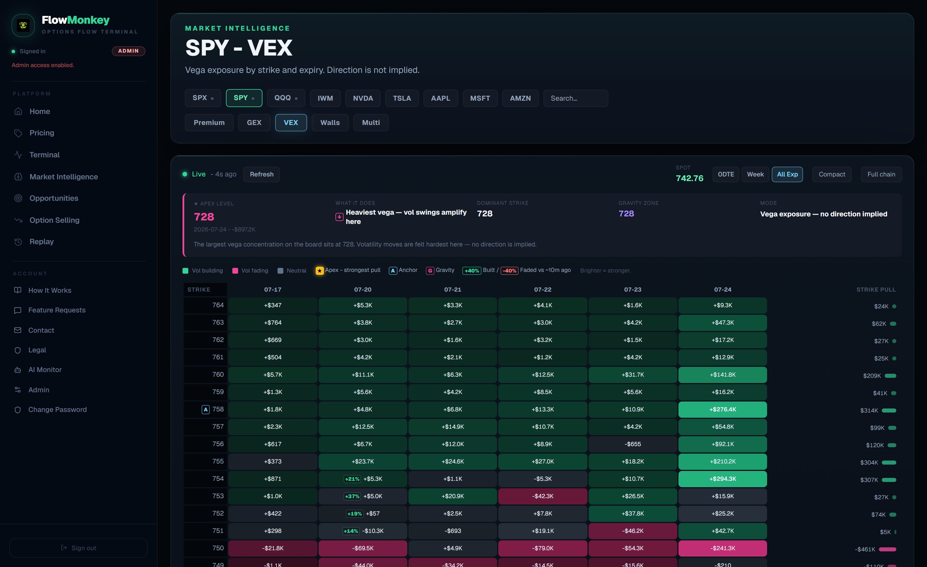Viewport: 927px width, 567px height.
Task: Click the Replay history icon
Action: (x=18, y=242)
